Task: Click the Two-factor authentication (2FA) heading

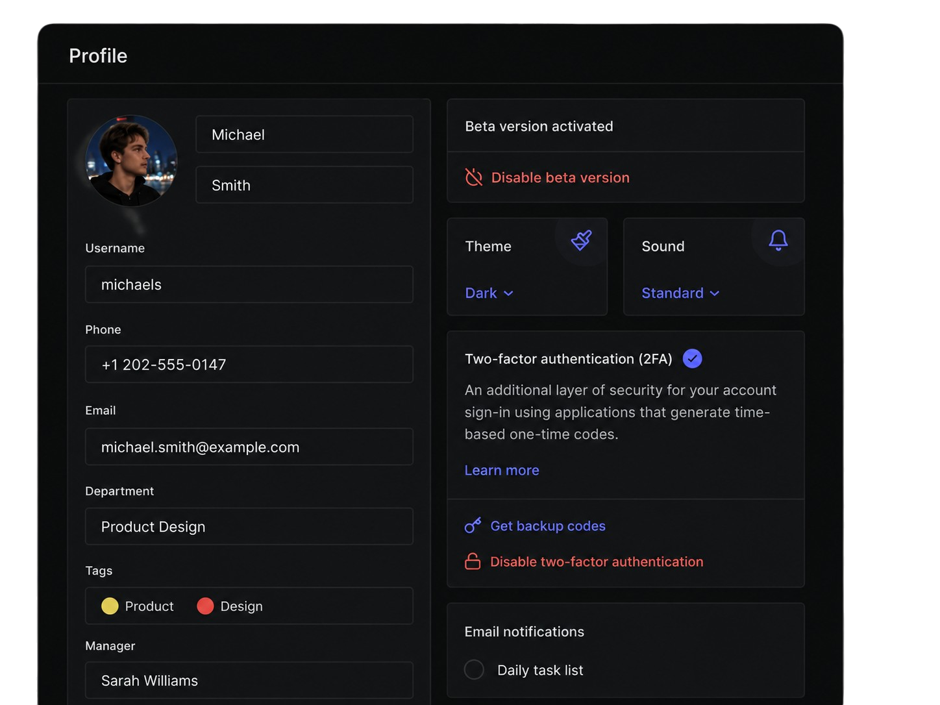Action: [569, 359]
